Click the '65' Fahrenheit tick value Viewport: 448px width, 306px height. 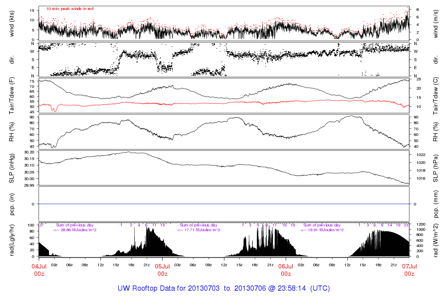coord(32,91)
